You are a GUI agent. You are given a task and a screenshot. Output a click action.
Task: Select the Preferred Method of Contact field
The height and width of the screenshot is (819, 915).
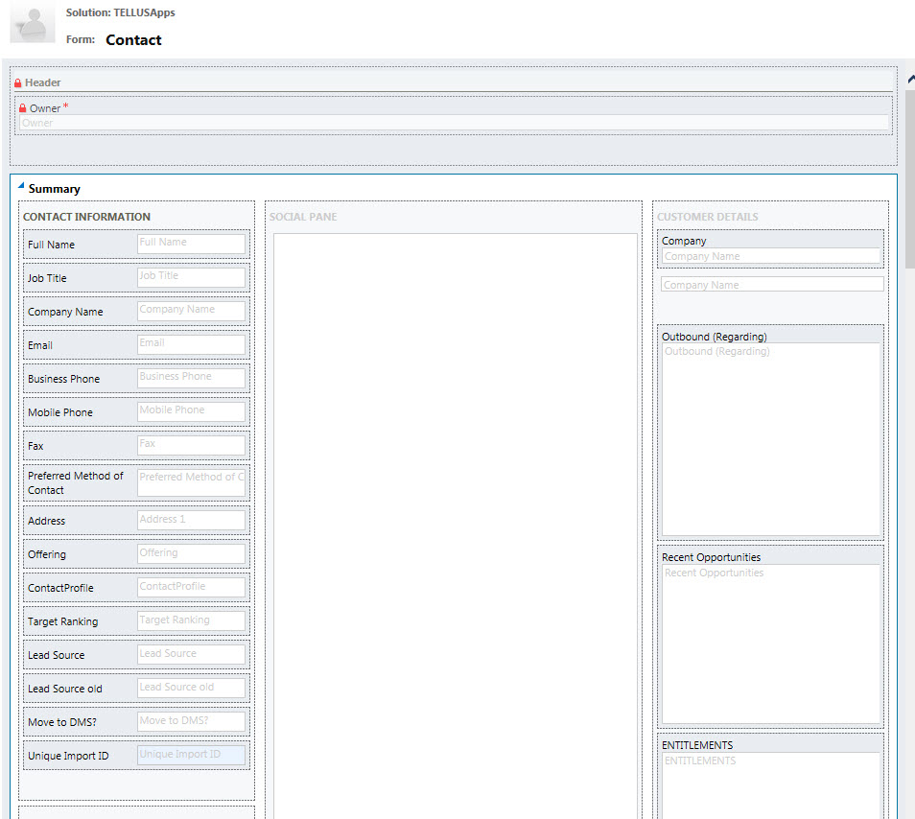191,482
